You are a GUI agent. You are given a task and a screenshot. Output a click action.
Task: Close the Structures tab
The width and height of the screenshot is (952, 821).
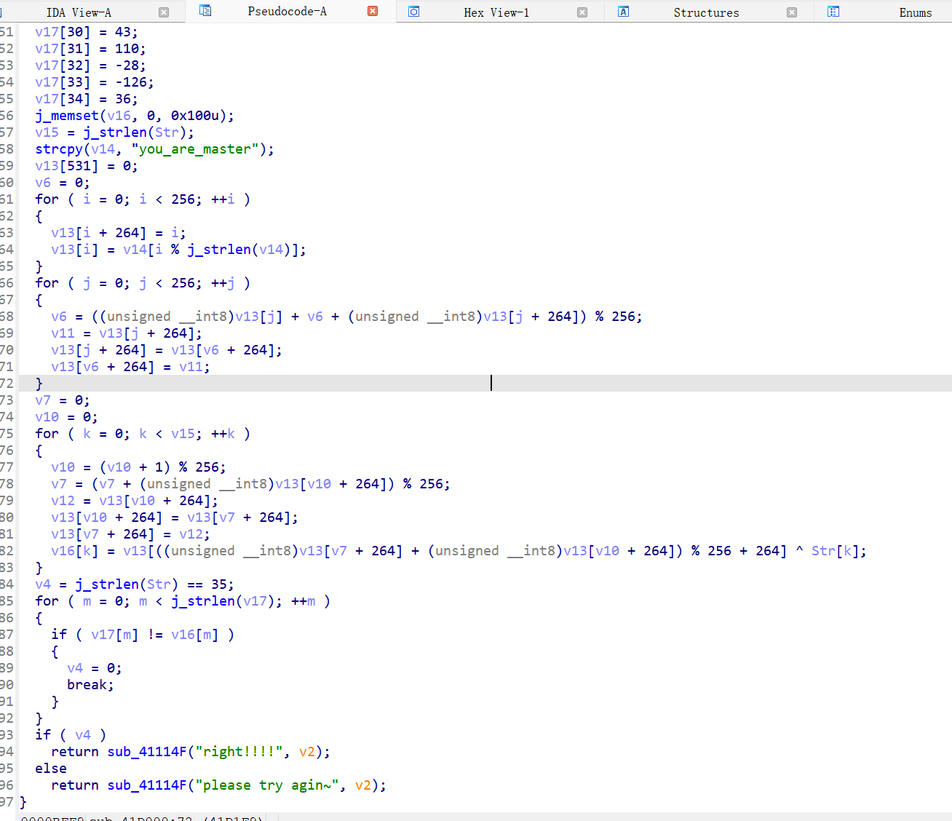point(792,12)
